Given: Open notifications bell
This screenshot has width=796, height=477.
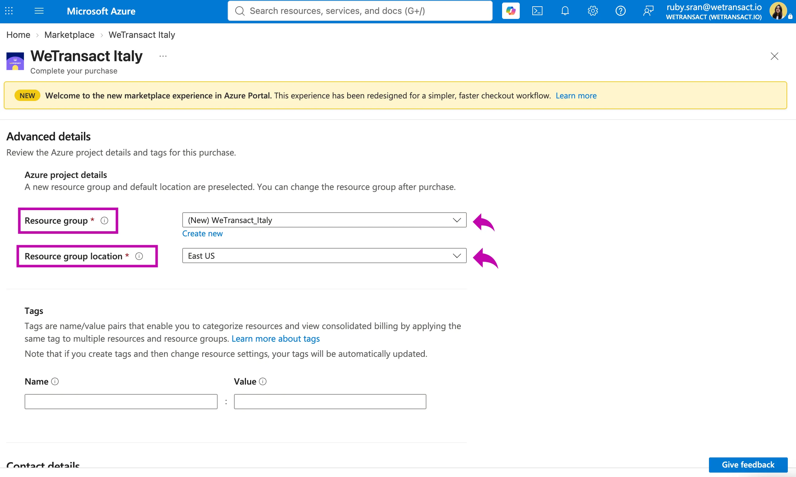Looking at the screenshot, I should click(565, 11).
